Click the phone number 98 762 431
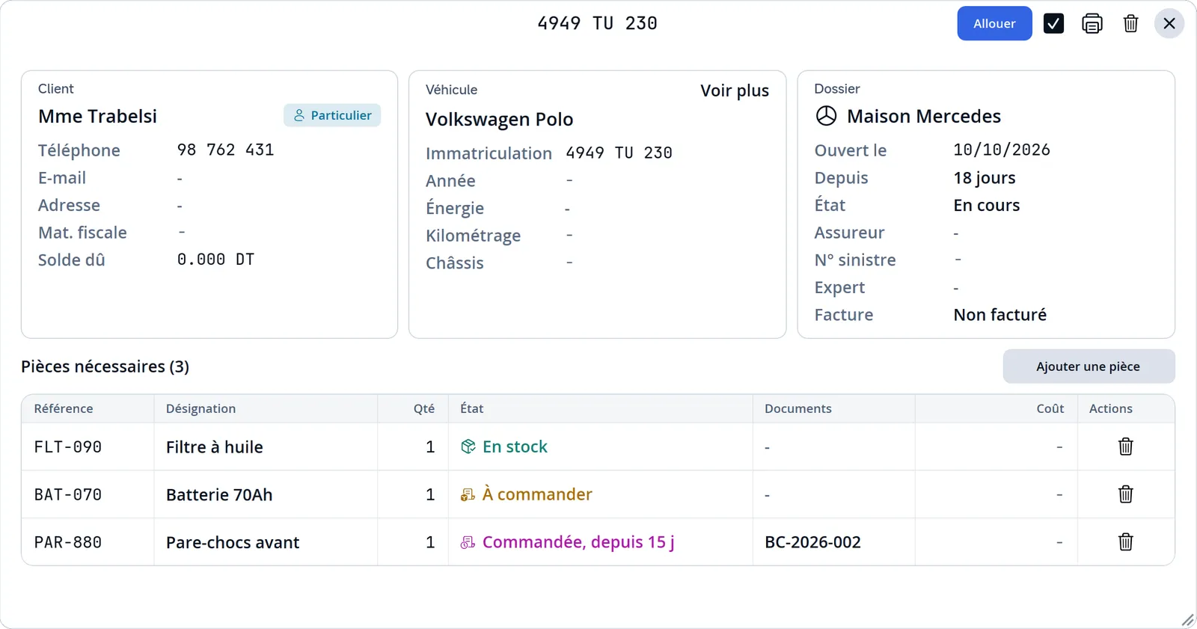 (x=225, y=150)
